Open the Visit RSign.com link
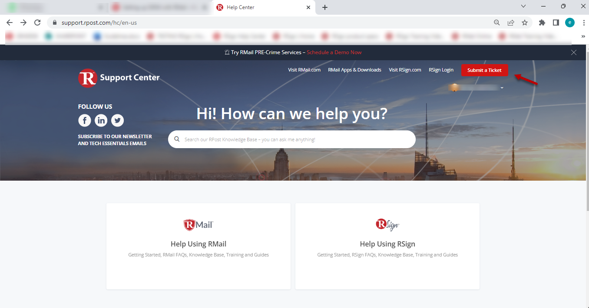The height and width of the screenshot is (308, 589). point(405,70)
